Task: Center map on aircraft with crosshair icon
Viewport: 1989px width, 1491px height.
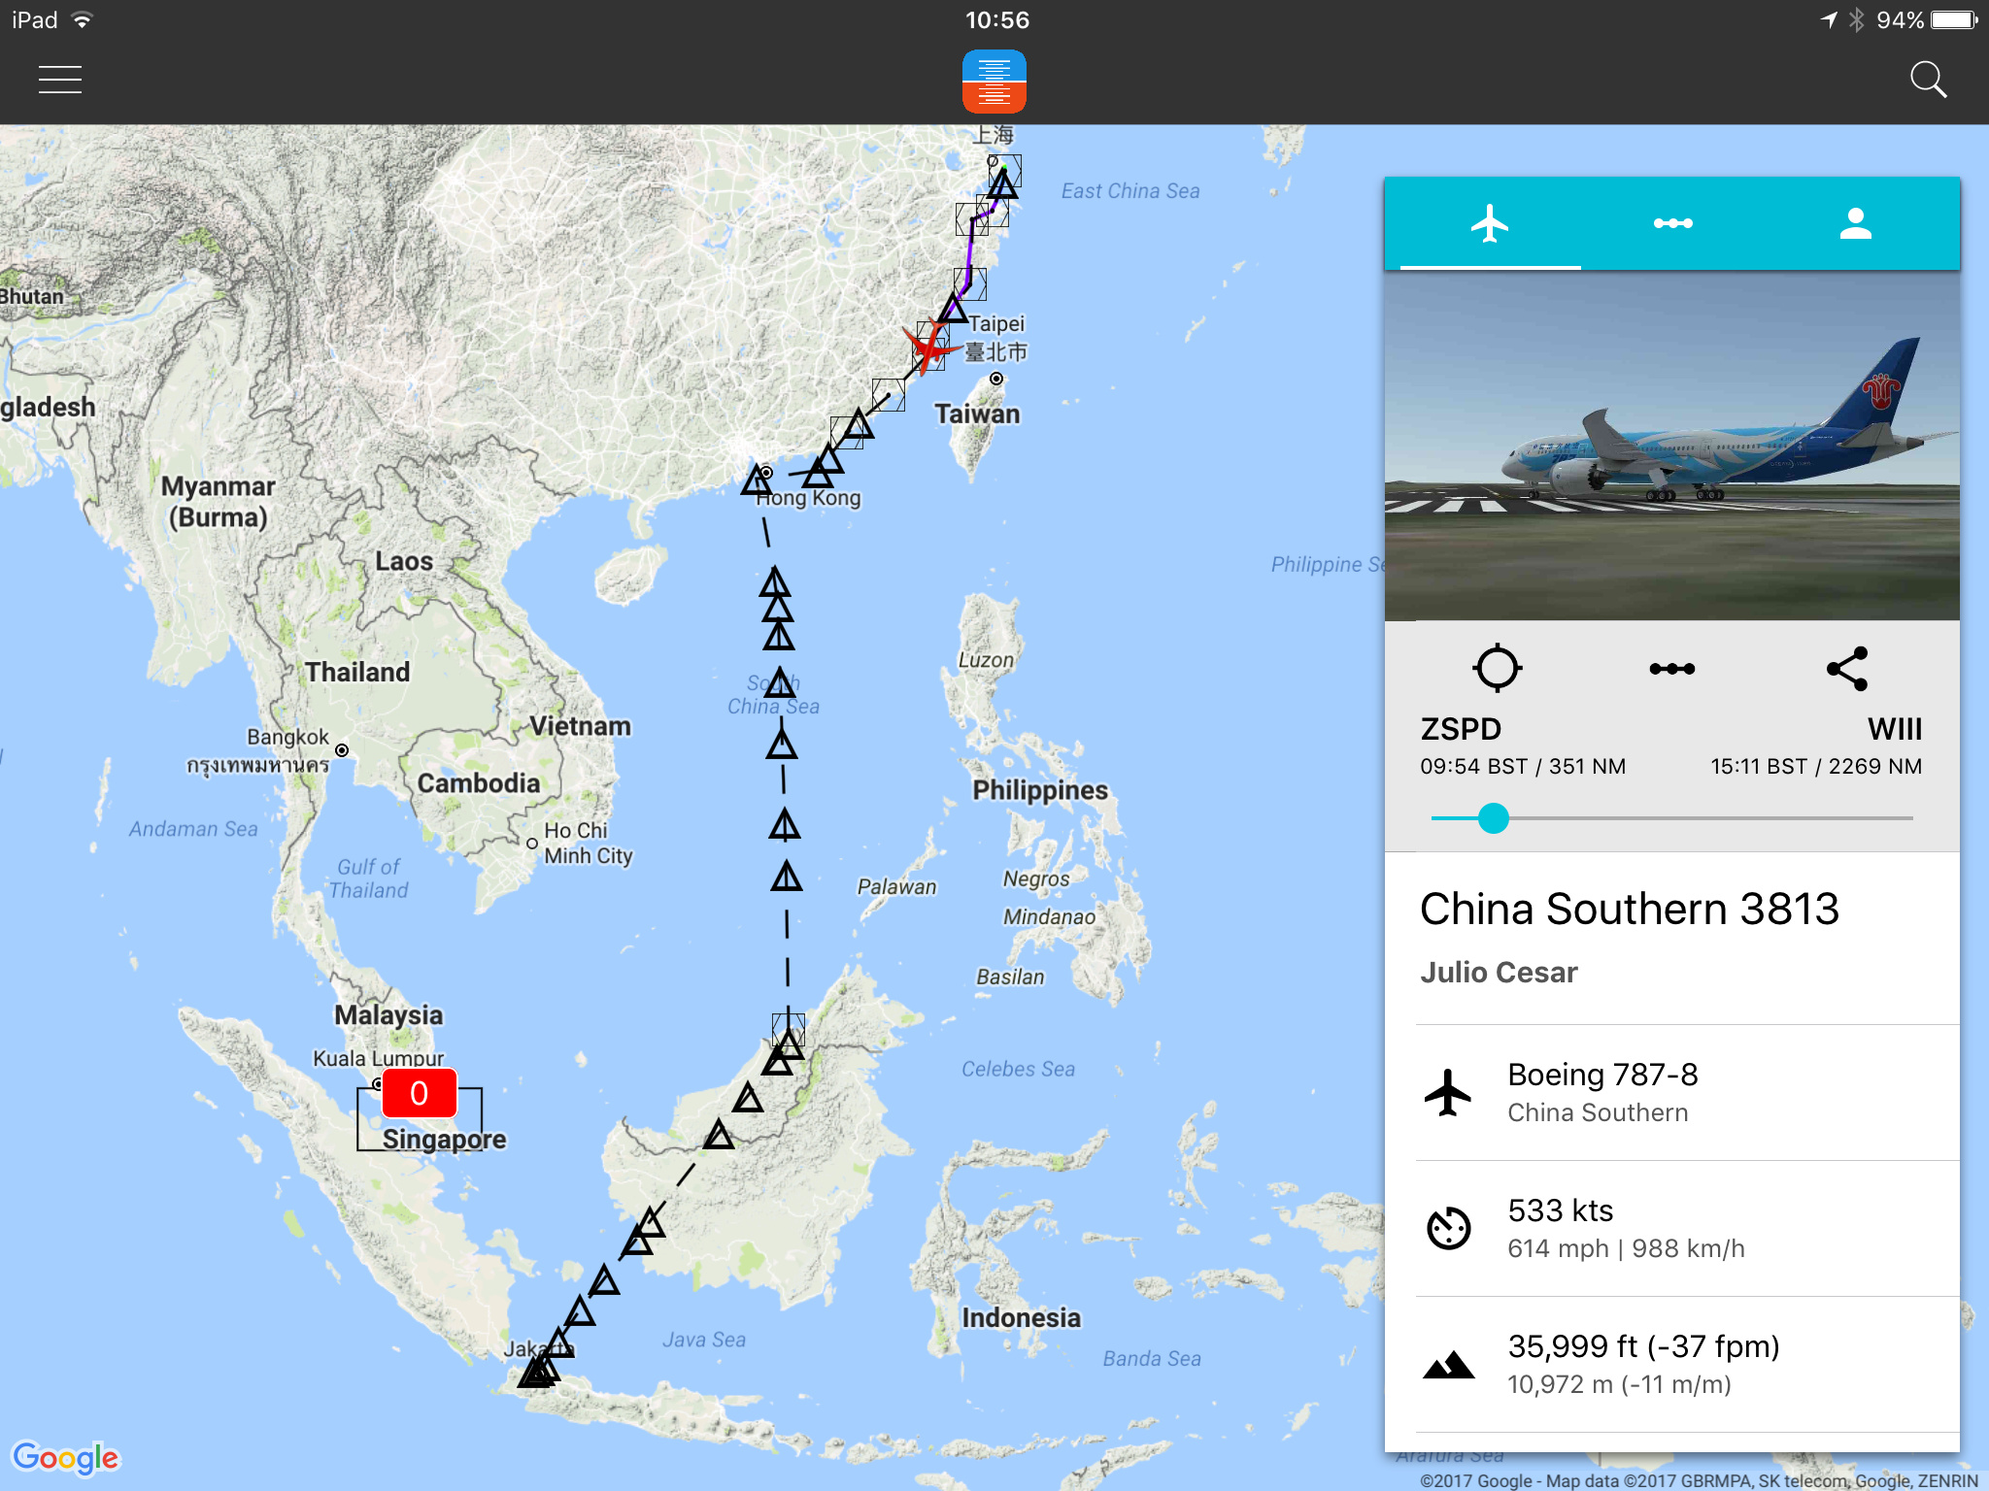Action: pyautogui.click(x=1497, y=668)
